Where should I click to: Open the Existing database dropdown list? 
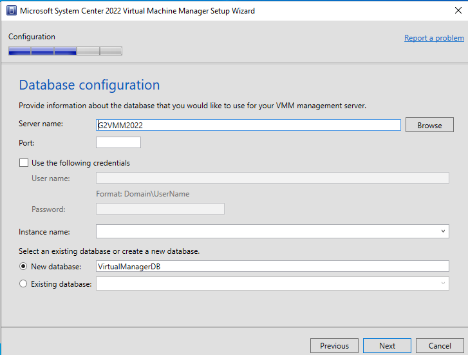(x=443, y=283)
